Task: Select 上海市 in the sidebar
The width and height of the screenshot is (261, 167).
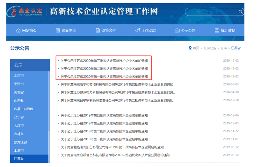Action: 19,150
